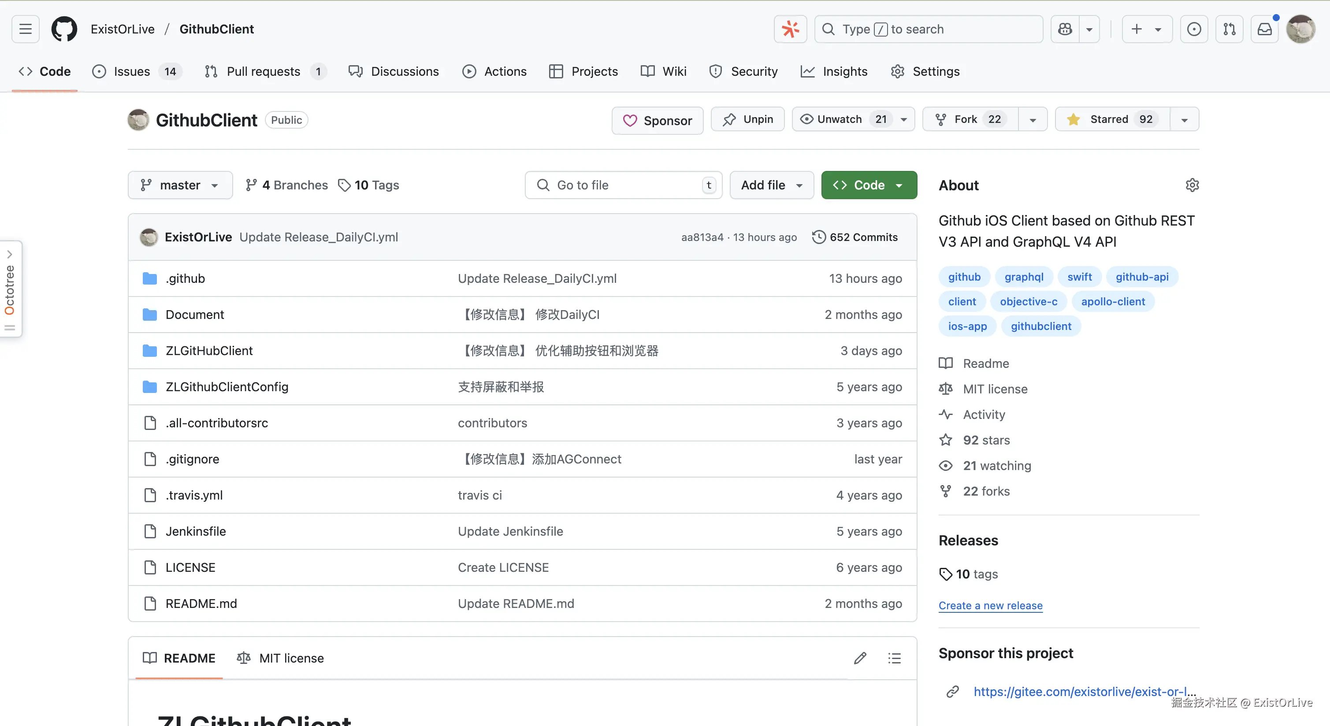Open the master branch dropdown

click(180, 185)
